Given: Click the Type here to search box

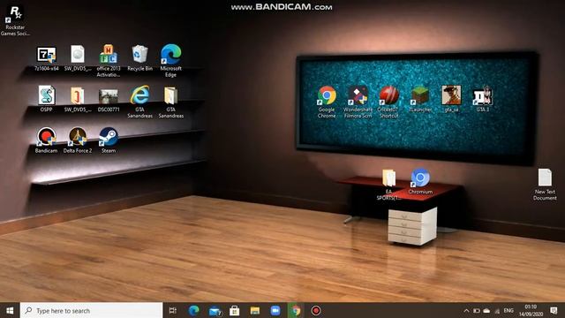Looking at the screenshot, I should [x=91, y=310].
